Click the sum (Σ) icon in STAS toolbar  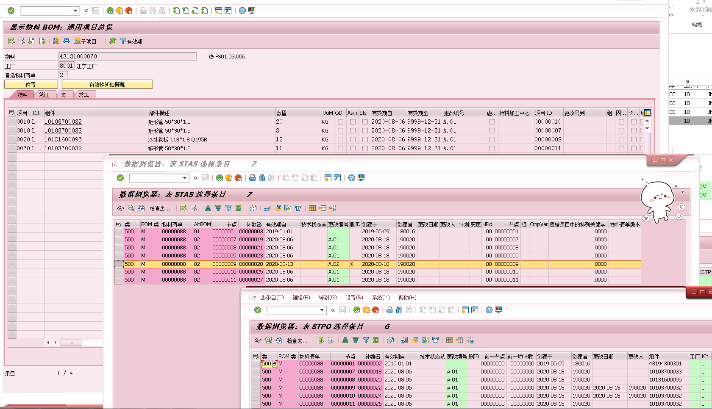coord(239,208)
